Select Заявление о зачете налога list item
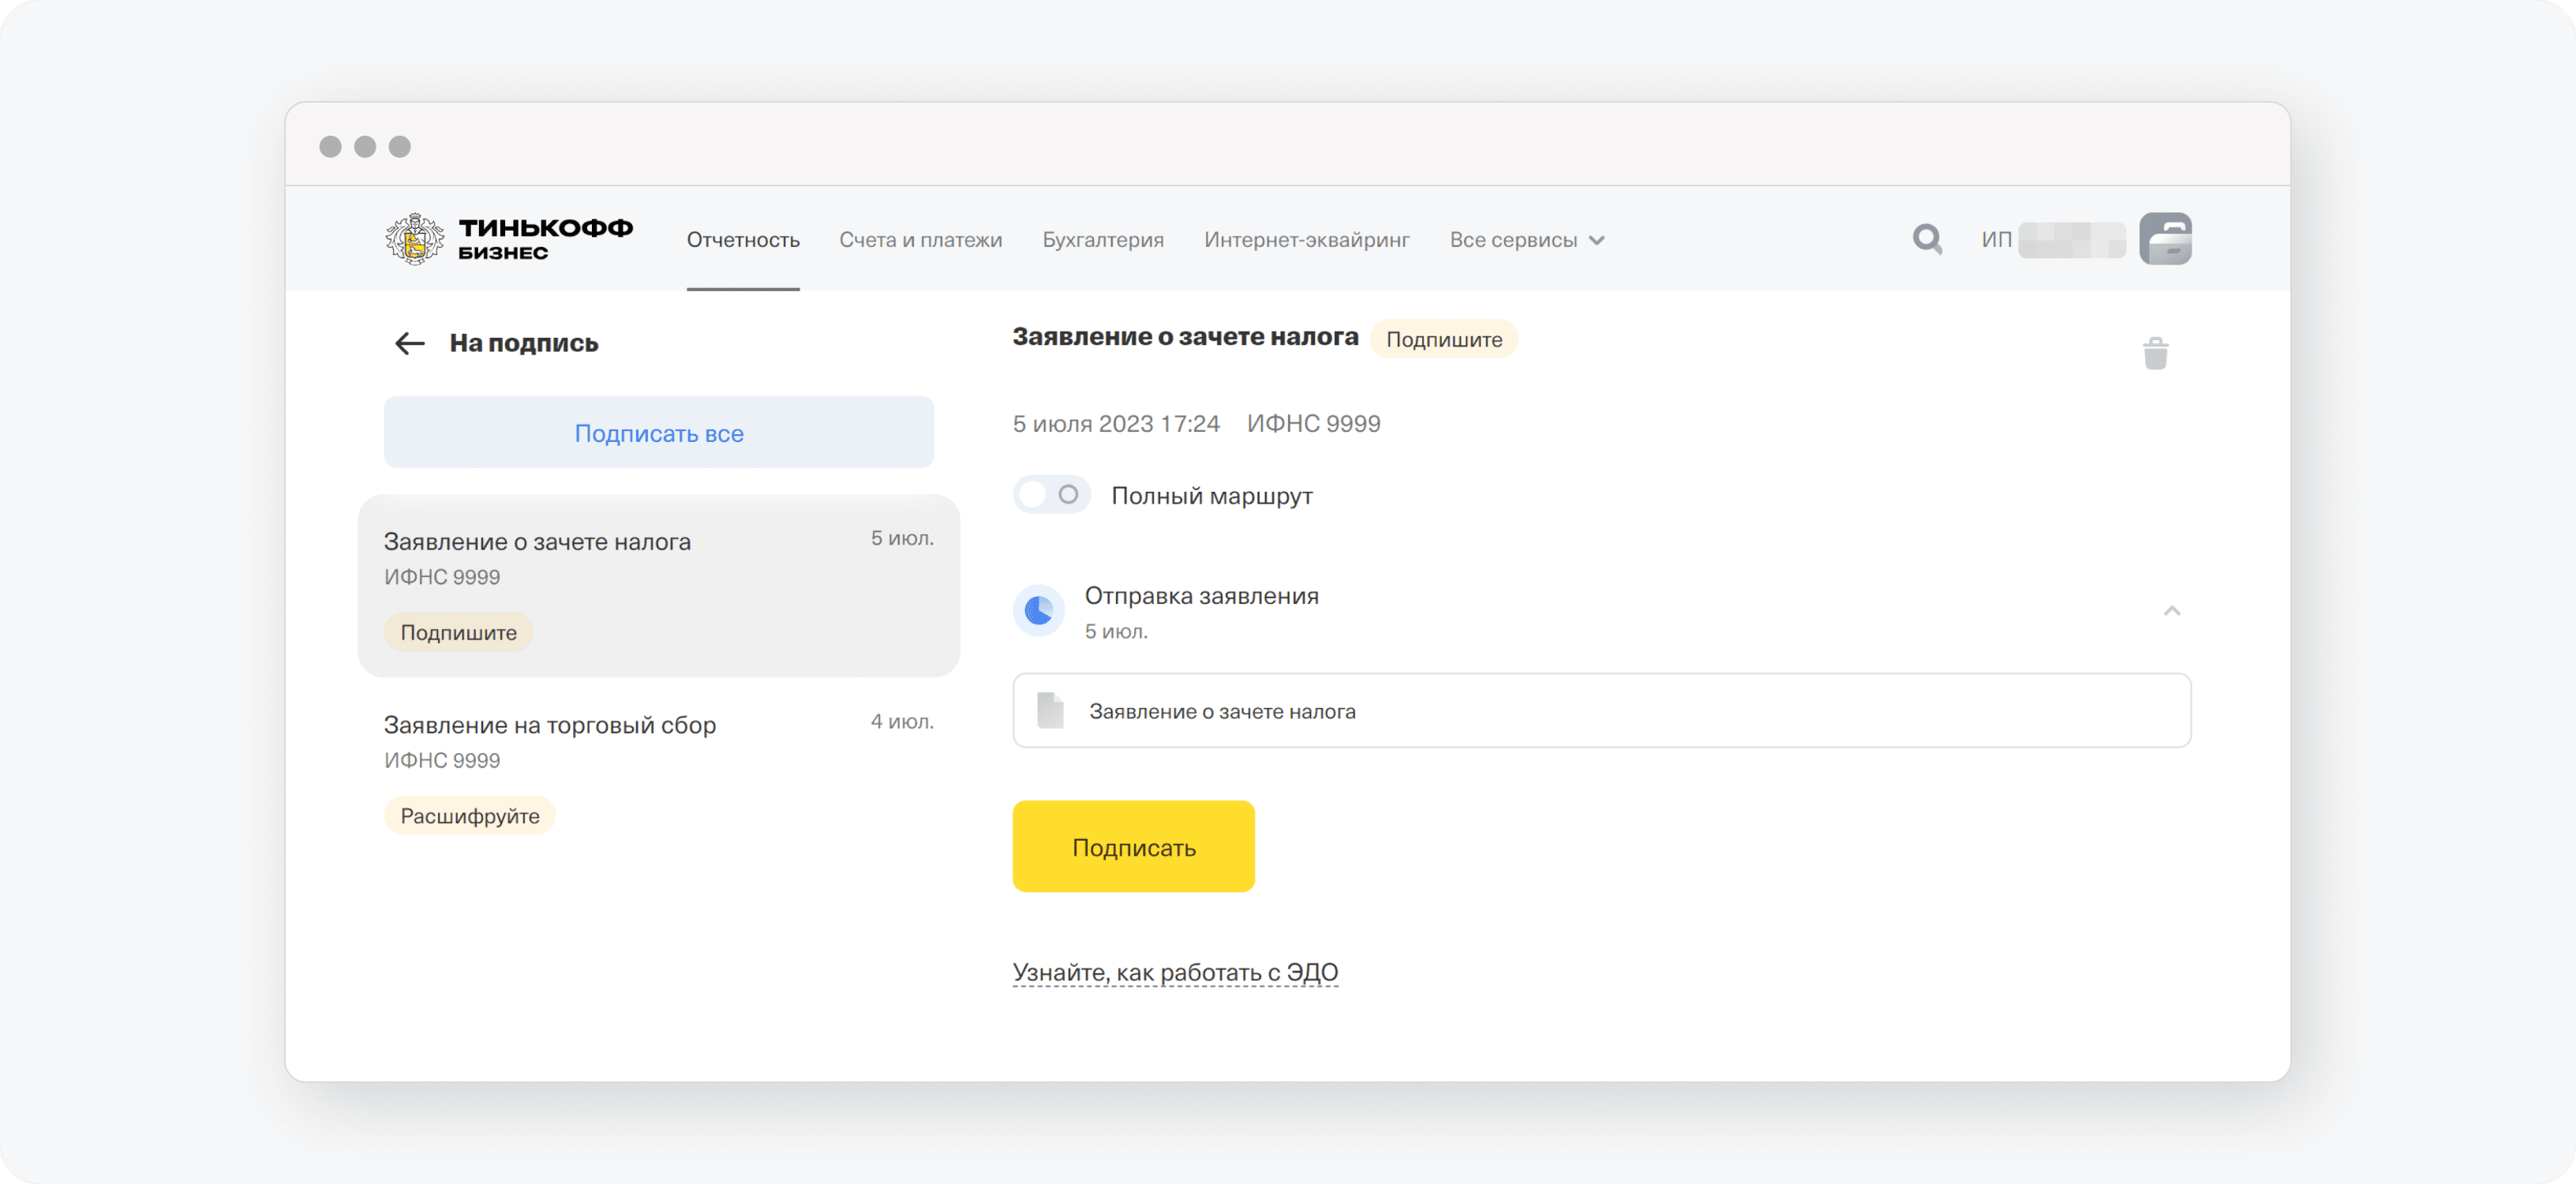This screenshot has width=2576, height=1184. point(659,586)
